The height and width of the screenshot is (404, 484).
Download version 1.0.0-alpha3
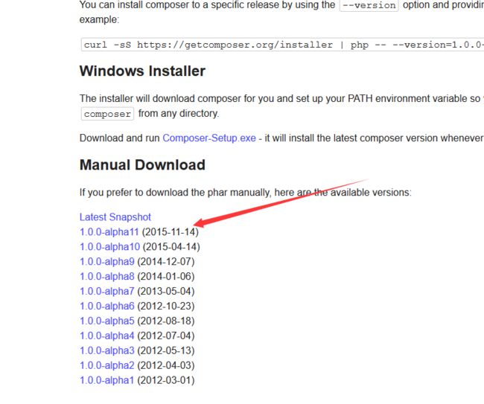[x=106, y=350]
